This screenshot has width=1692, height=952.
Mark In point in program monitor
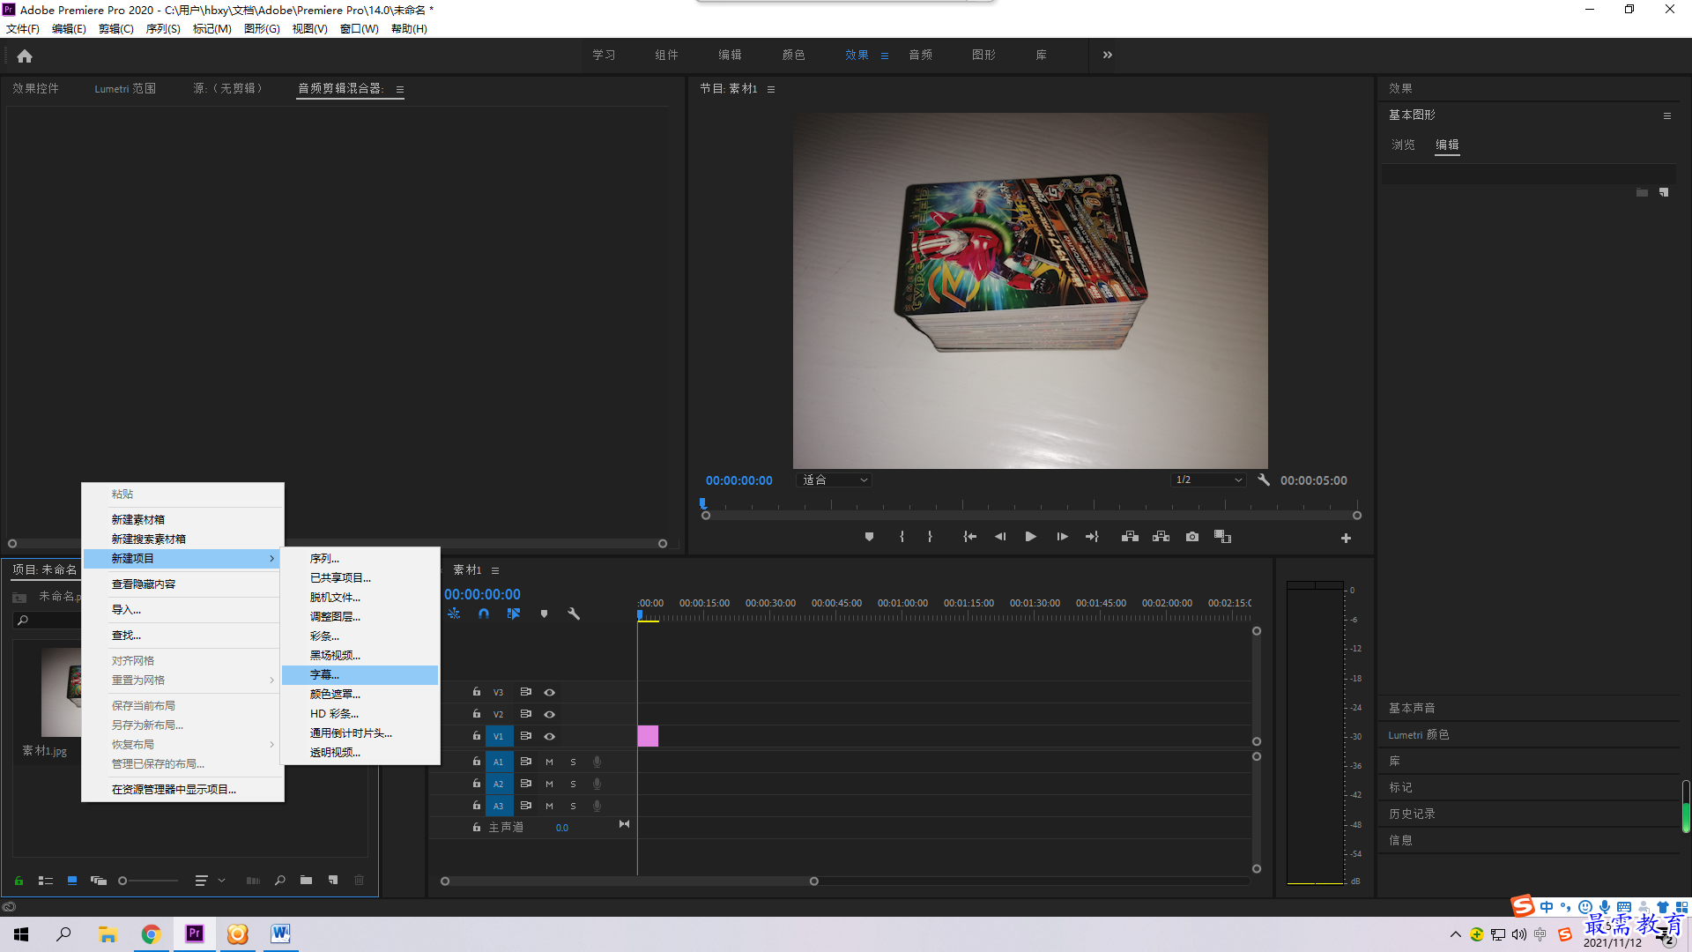point(902,537)
